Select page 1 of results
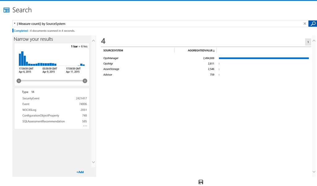This screenshot has height=186, width=317. 308,42
